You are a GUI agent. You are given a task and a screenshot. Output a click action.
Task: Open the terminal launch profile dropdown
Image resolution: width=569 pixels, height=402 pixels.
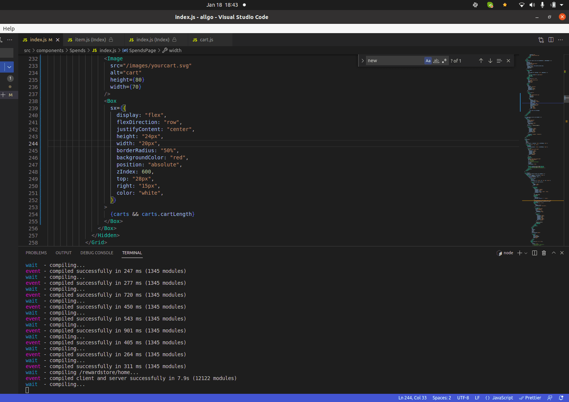[526, 253]
